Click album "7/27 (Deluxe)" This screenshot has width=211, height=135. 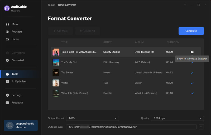(142, 62)
